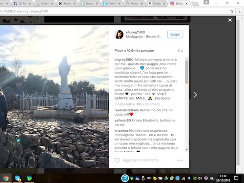The width and height of the screenshot is (244, 183).
Task: Click the Segui follow button
Action: (175, 34)
